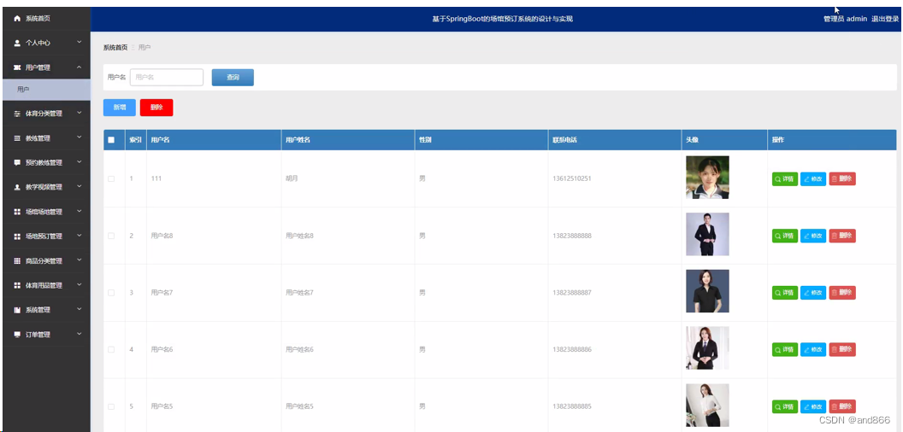903x432 pixels.
Task: Expand 体育用品管理 with its chevron
Action: 80,285
